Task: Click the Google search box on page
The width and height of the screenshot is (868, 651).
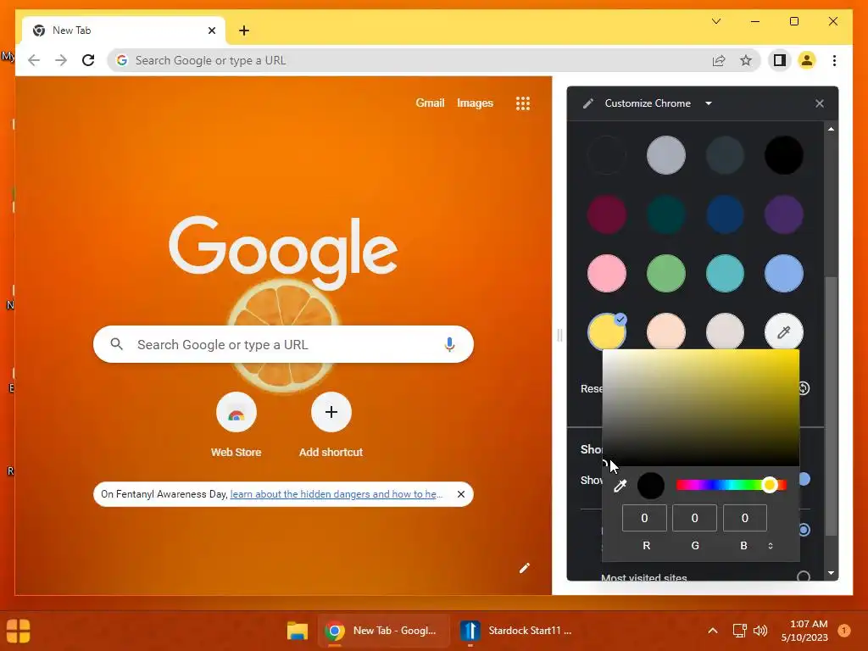Action: coord(283,344)
